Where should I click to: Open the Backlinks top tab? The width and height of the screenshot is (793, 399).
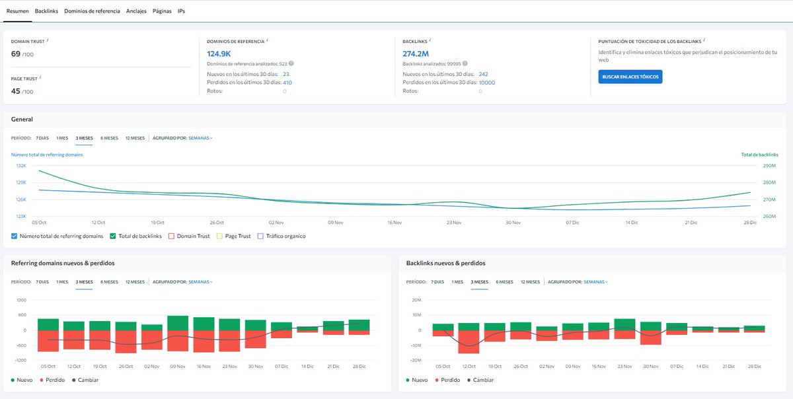coord(46,11)
